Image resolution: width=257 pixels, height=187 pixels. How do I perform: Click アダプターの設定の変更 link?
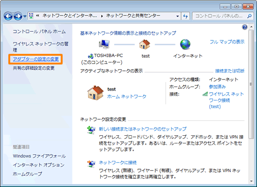(36, 59)
